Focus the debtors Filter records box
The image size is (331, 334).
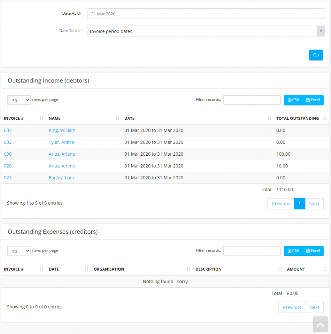point(252,100)
